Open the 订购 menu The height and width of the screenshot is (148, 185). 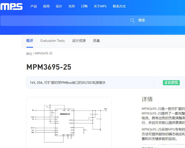point(84,6)
